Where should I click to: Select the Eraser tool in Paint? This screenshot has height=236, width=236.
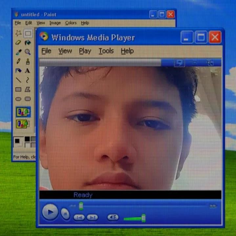[x=18, y=42]
